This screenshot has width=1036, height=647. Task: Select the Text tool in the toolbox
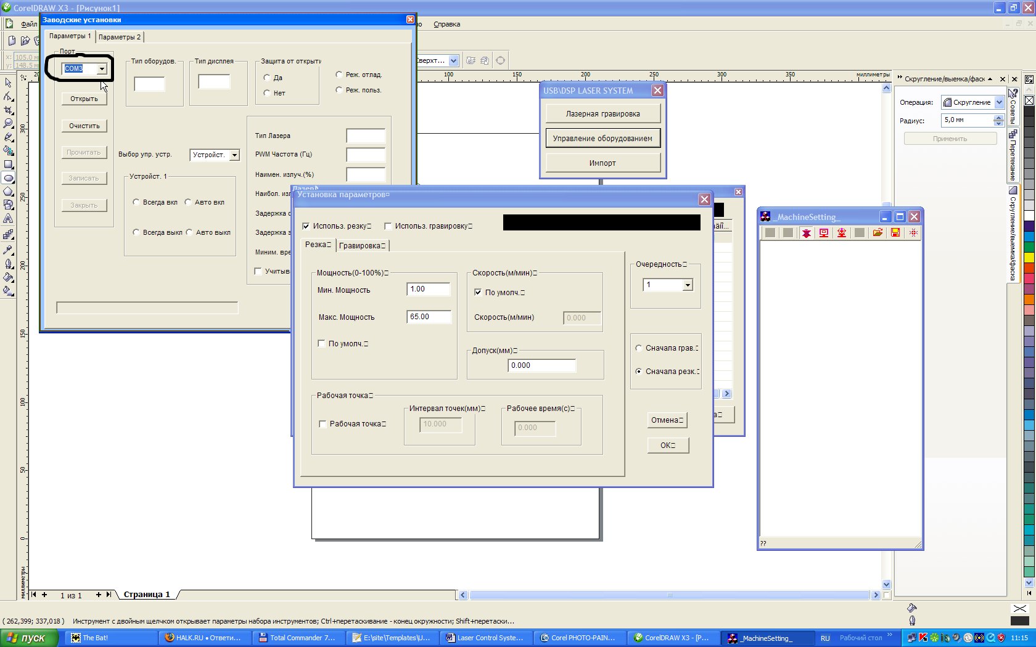[x=8, y=219]
